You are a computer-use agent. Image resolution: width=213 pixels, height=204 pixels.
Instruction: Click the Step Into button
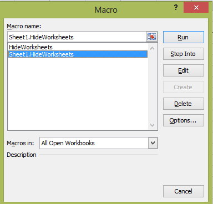184,54
